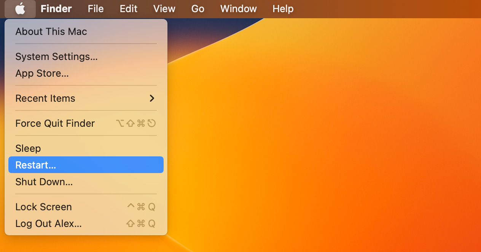Open the Go menu
This screenshot has height=252, width=481.
pyautogui.click(x=198, y=9)
